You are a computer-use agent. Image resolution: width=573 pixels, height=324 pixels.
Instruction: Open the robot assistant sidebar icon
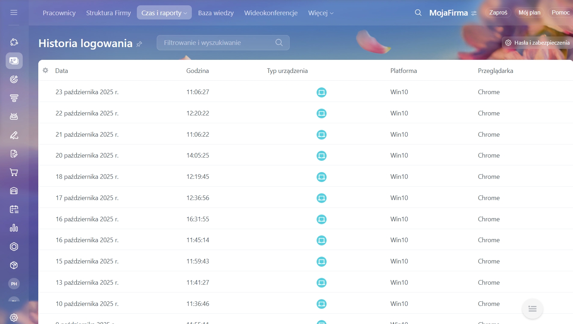pos(14,116)
